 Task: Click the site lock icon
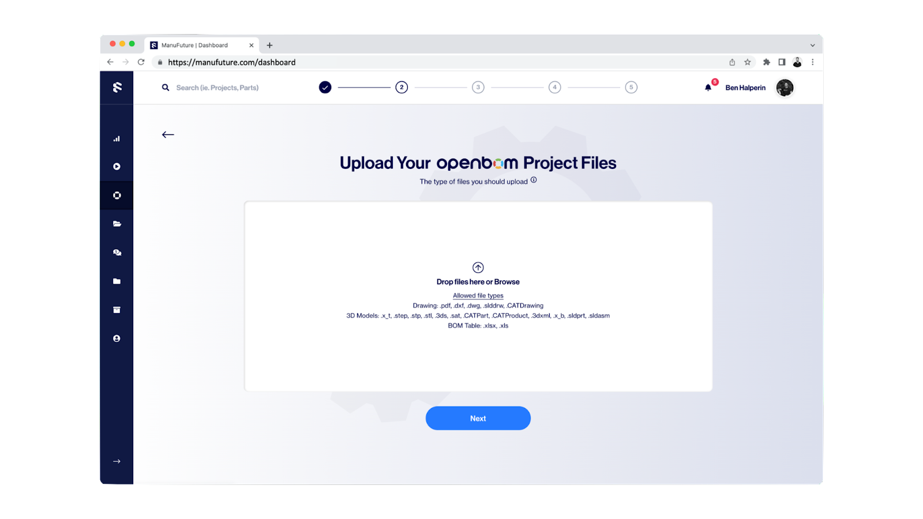pos(160,62)
